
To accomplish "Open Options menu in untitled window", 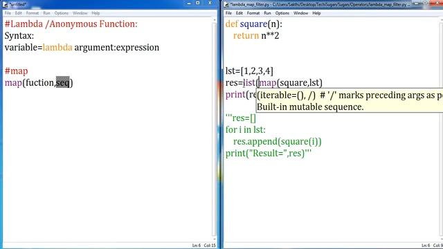I will [x=62, y=13].
